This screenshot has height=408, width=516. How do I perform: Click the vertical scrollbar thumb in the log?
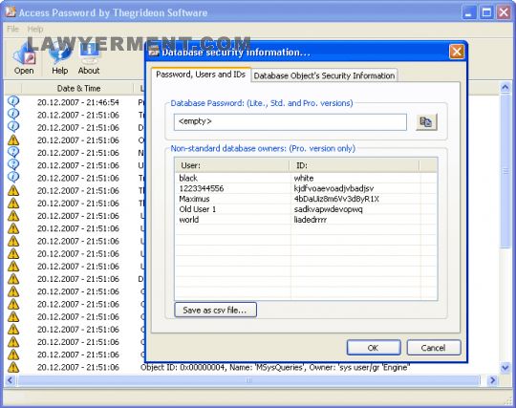[505, 171]
